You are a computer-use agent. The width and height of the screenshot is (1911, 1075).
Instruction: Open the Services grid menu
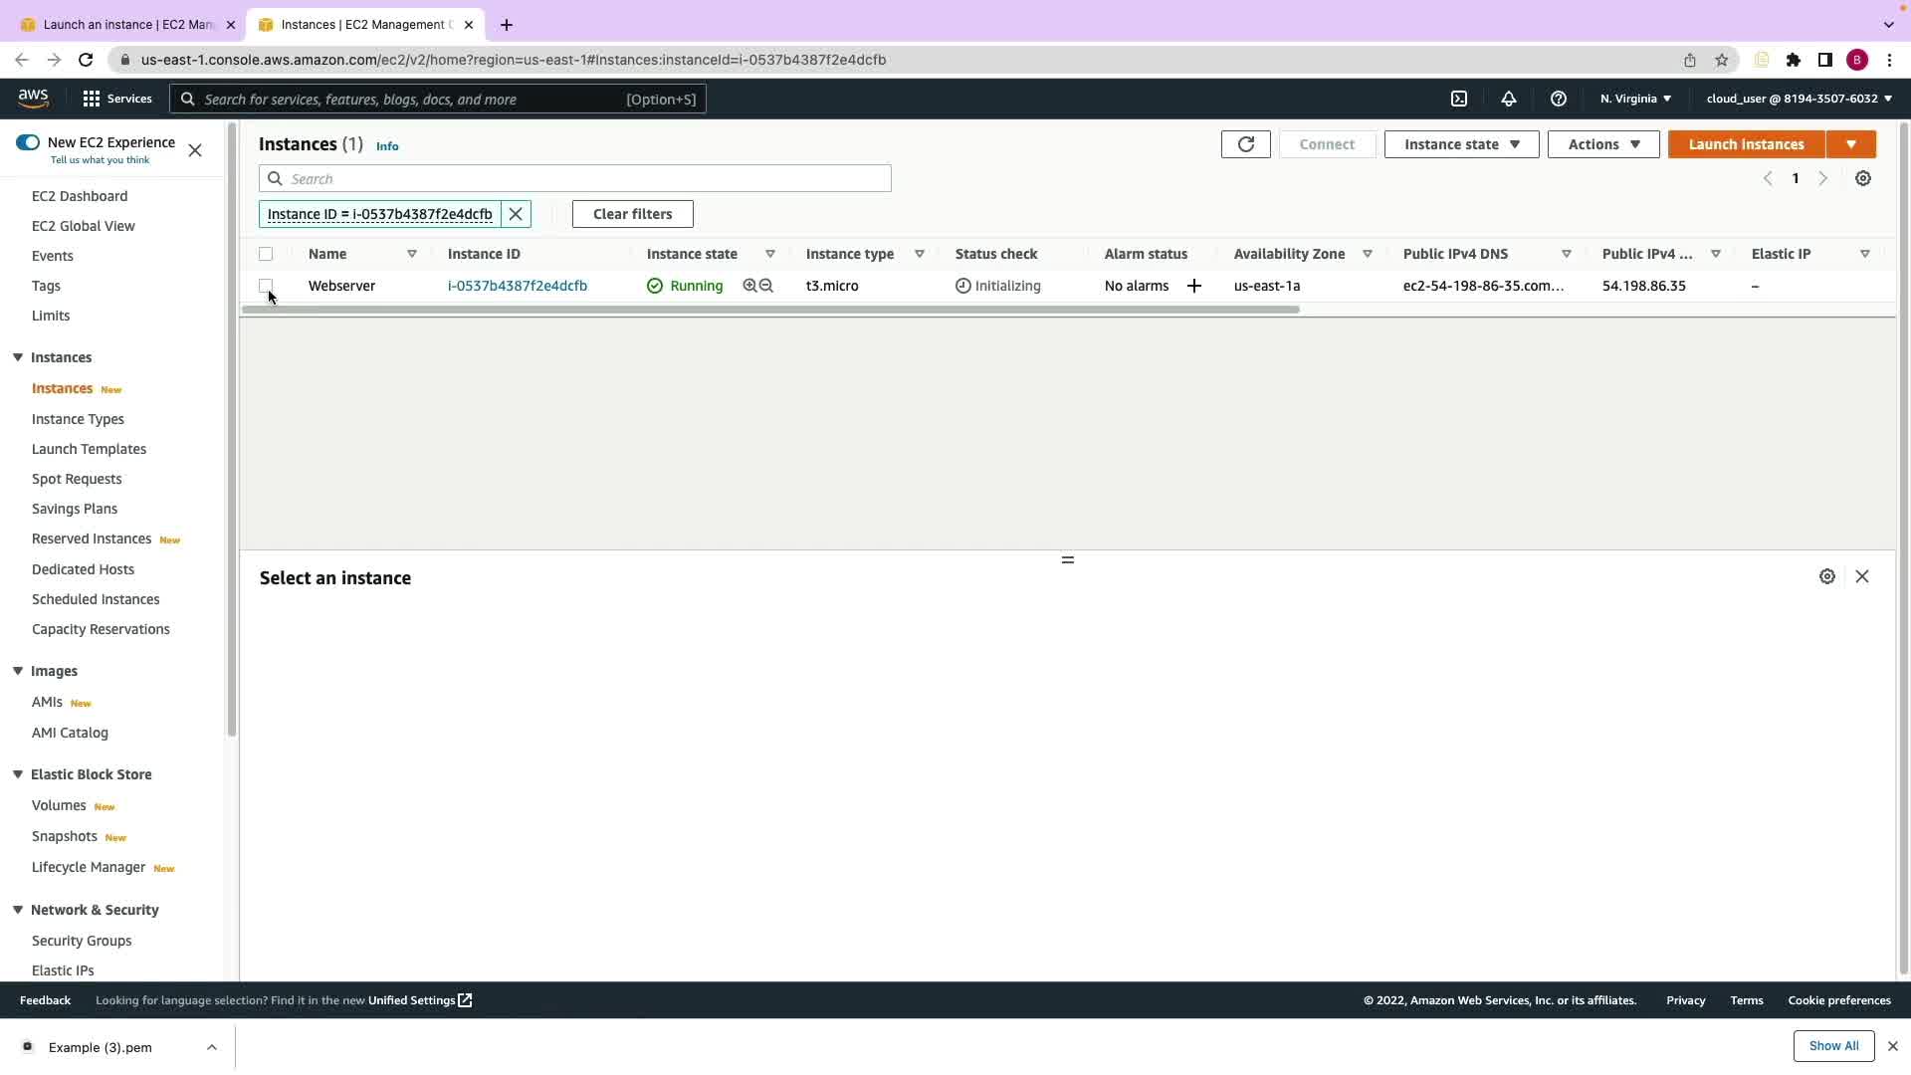coord(92,99)
